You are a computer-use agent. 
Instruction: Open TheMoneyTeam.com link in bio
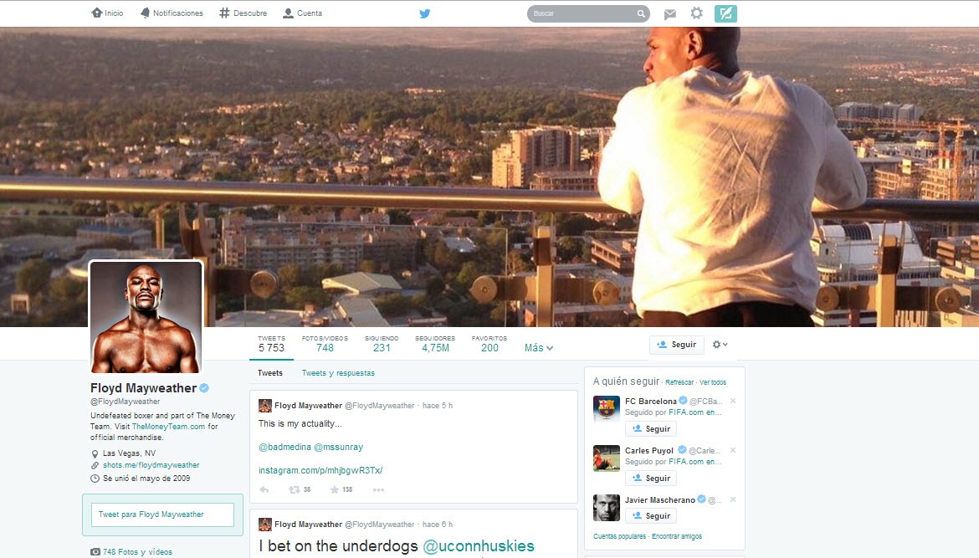168,427
